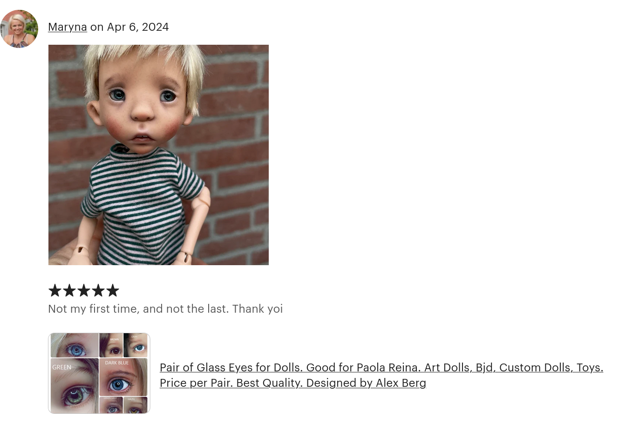Click the fifth star in the review rating
The height and width of the screenshot is (432, 626).
(x=113, y=290)
